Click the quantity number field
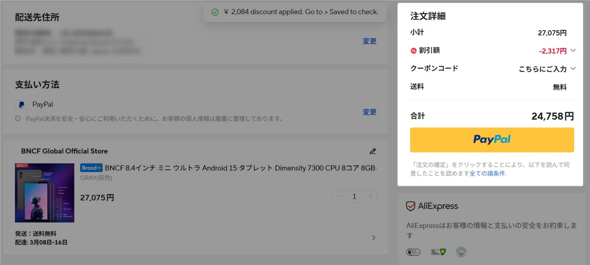Viewport: 590px width, 265px height. click(354, 196)
